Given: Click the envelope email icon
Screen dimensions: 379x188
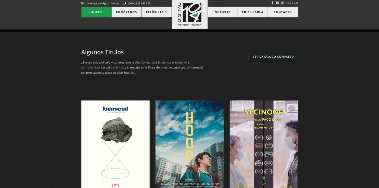Looking at the screenshot, I should point(83,3).
